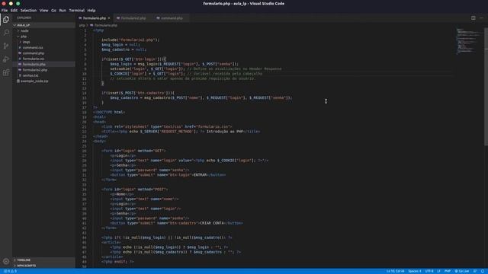Click the Explorer panel title

click(24, 18)
